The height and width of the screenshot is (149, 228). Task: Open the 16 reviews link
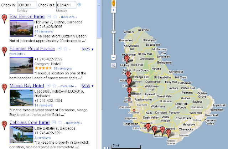tap(63, 69)
